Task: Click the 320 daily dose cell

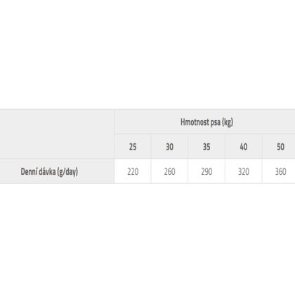Action: point(244,171)
